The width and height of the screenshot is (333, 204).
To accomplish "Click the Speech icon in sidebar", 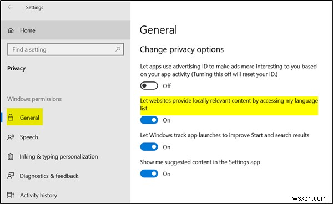I will 11,137.
